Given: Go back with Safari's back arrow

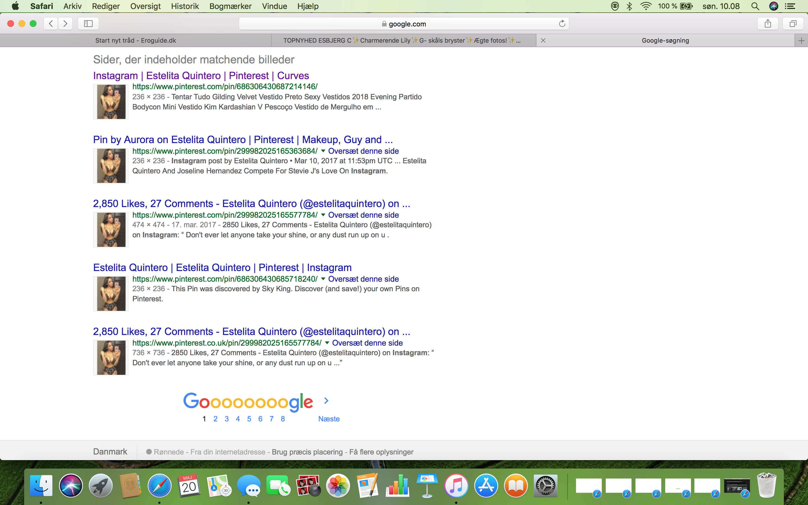Looking at the screenshot, I should click(51, 23).
